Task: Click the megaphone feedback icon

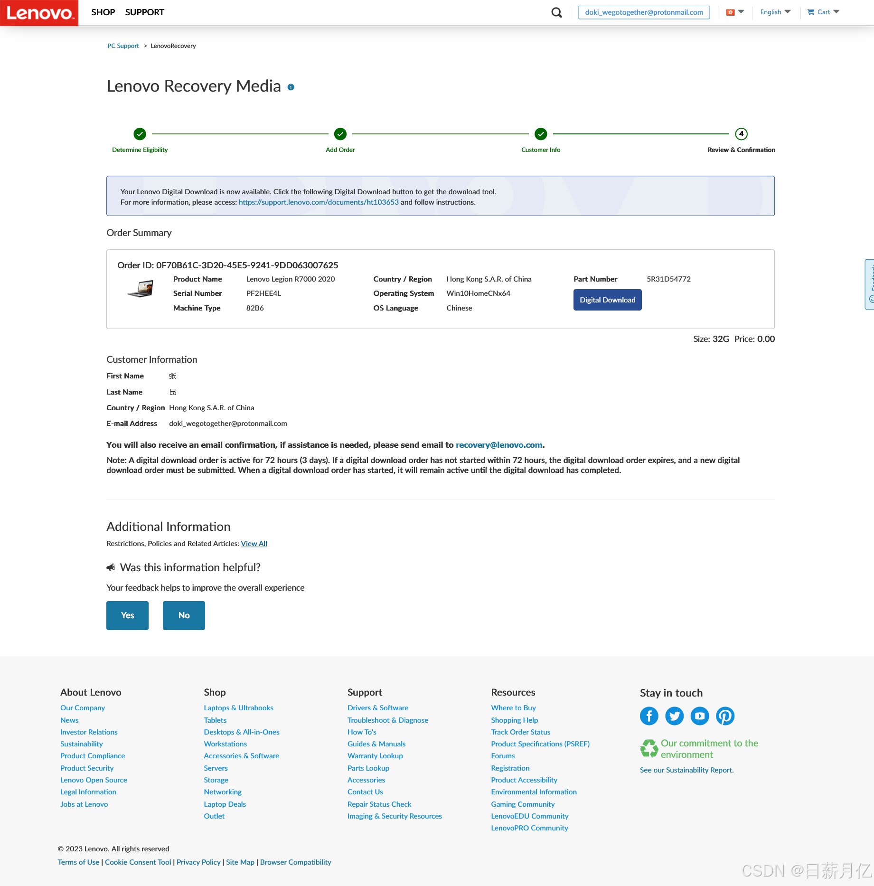Action: pyautogui.click(x=111, y=567)
